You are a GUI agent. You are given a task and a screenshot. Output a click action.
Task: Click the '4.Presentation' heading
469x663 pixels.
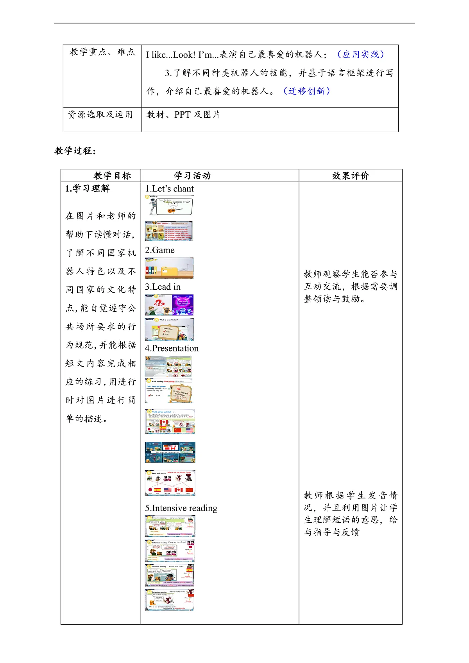pyautogui.click(x=172, y=348)
